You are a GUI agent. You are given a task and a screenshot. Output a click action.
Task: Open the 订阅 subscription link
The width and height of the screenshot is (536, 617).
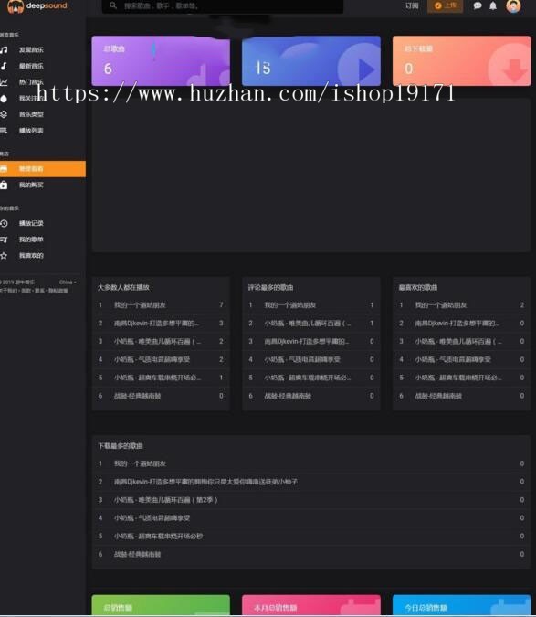pos(412,5)
